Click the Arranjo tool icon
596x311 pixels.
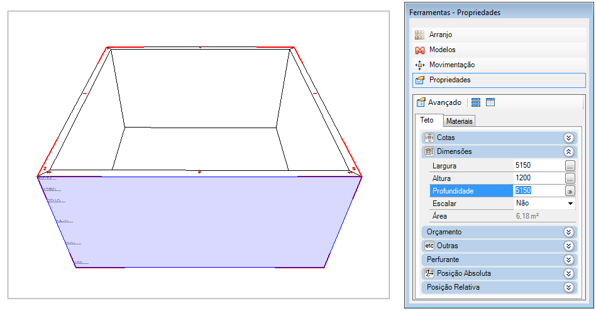(x=419, y=35)
